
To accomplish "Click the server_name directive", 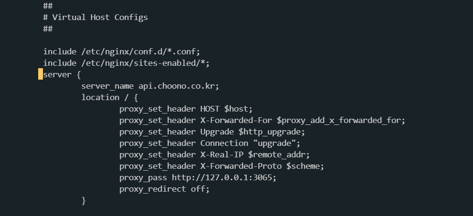I will tap(107, 86).
